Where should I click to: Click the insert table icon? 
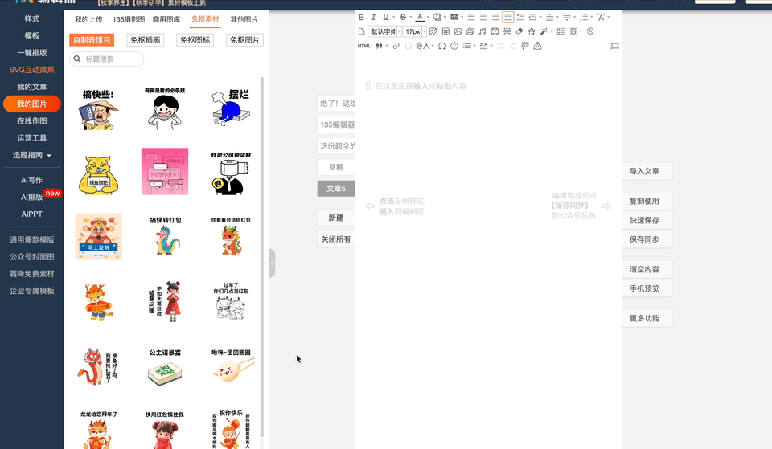click(446, 31)
